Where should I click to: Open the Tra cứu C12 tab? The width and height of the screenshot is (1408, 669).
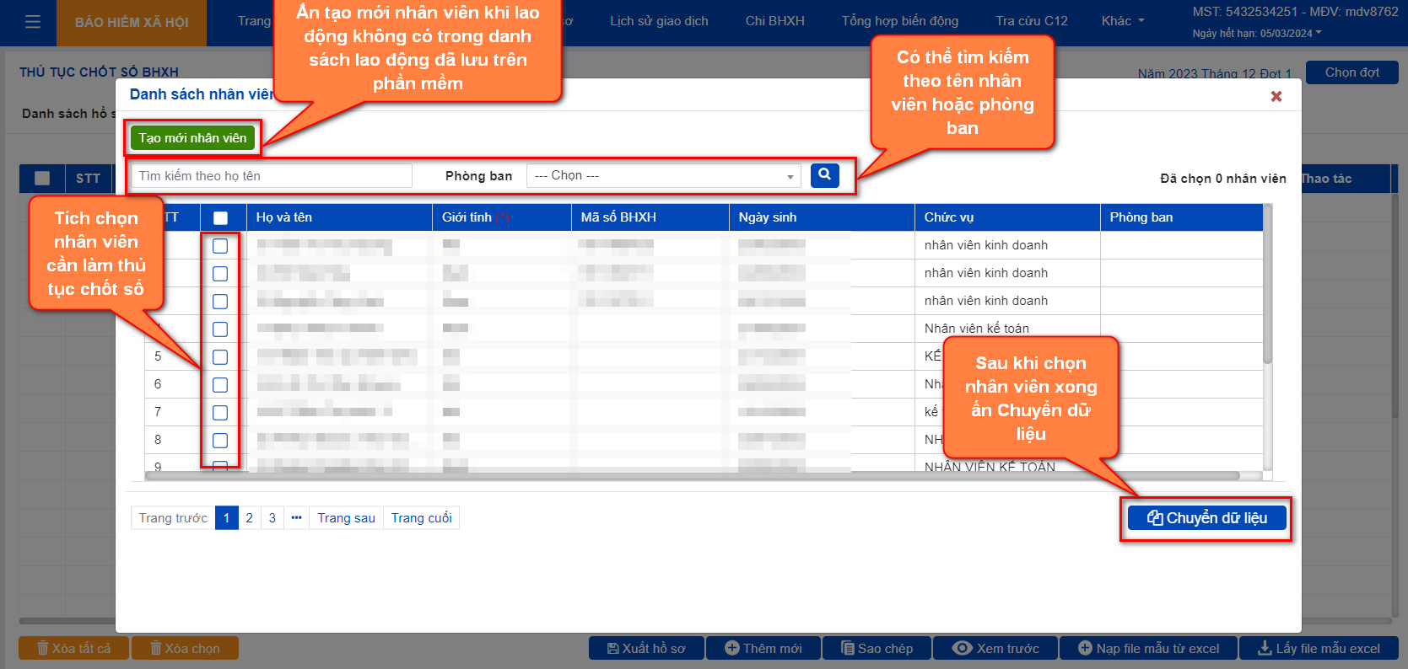click(1031, 21)
